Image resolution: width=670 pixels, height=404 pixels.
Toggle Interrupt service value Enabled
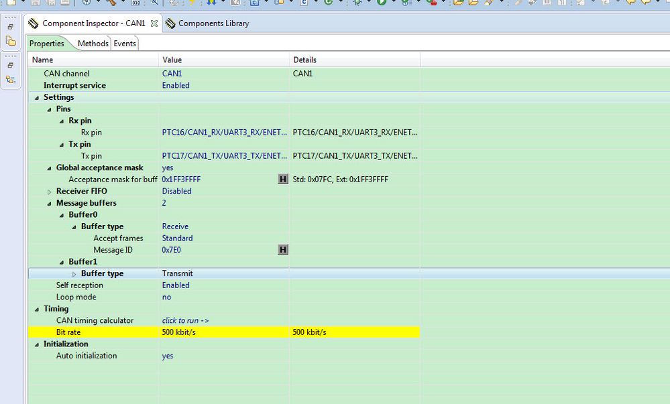(x=176, y=85)
